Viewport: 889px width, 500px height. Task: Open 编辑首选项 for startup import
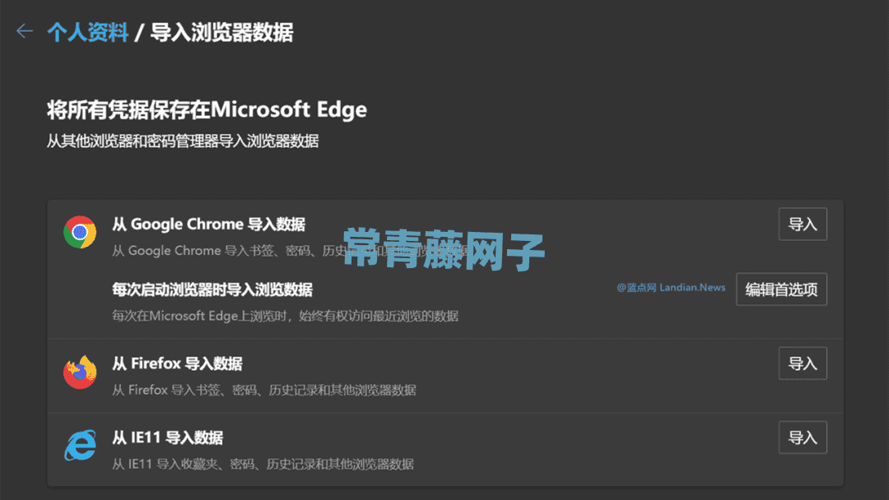[x=781, y=289]
